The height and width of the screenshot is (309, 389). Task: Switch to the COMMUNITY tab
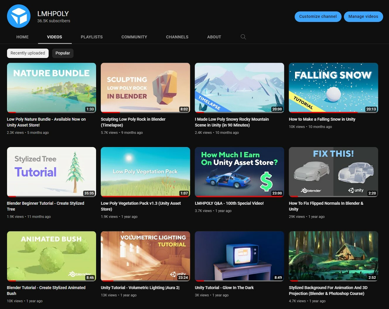[134, 37]
